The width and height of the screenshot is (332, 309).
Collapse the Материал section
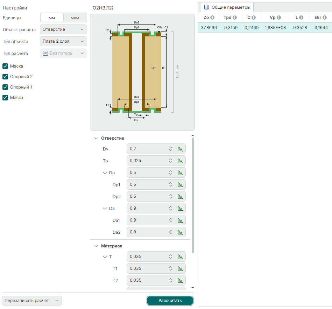coord(96,246)
